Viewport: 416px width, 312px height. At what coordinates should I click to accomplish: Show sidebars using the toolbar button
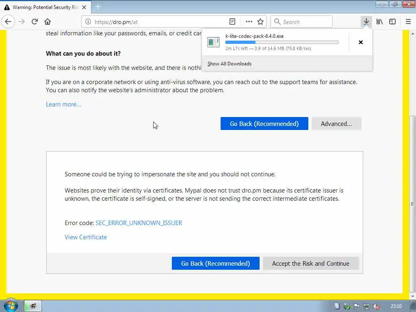click(392, 22)
